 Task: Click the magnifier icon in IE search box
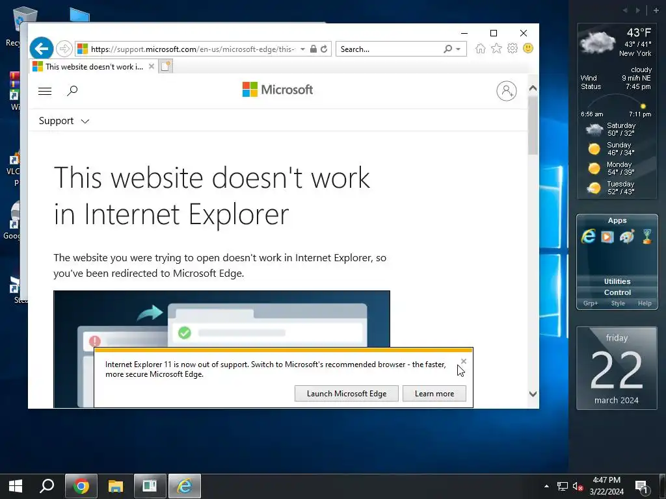(447, 49)
